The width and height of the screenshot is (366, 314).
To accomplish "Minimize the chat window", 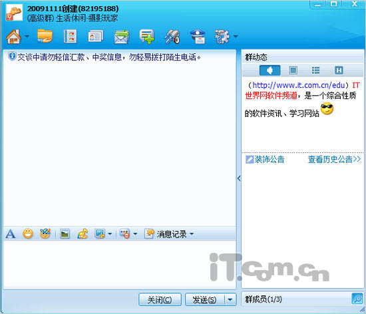I will coord(317,4).
